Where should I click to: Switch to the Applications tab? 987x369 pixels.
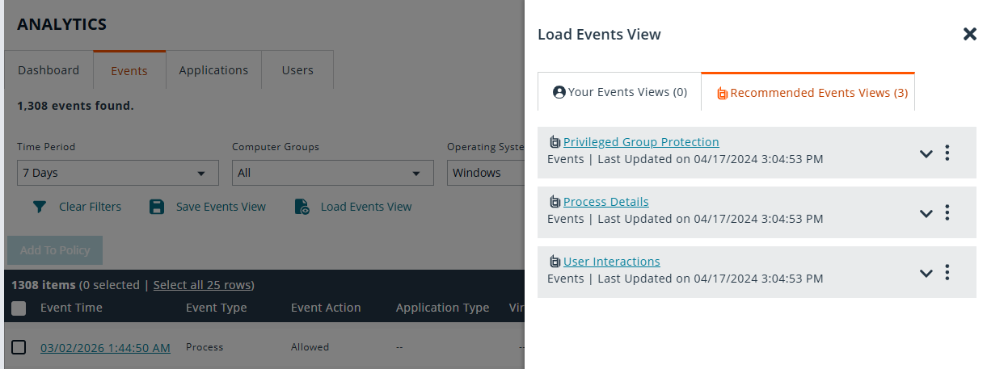click(x=213, y=70)
